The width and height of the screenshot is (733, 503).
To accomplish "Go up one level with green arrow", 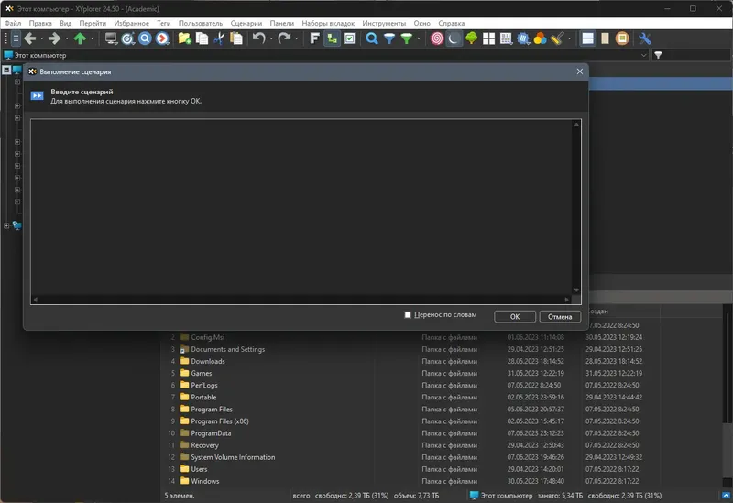I will 80,38.
